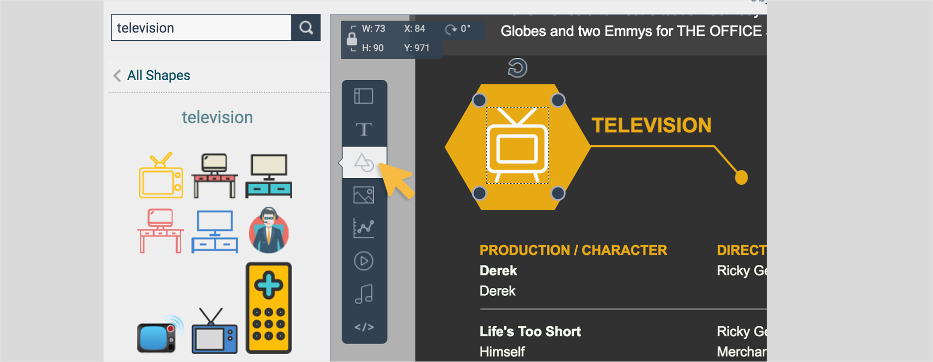Screen dimensions: 933x362
Task: Click the search magnifier button
Action: coord(306,27)
